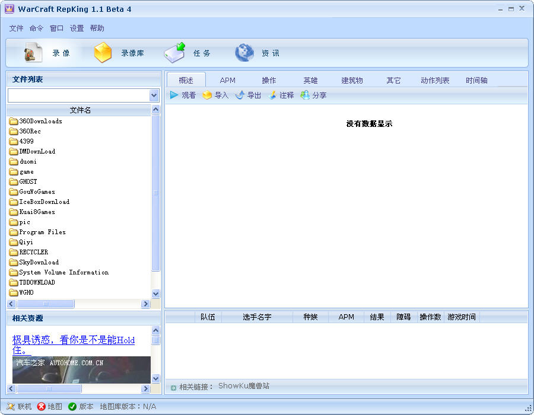Click the 导入 import icon
The height and width of the screenshot is (415, 534).
pyautogui.click(x=207, y=95)
